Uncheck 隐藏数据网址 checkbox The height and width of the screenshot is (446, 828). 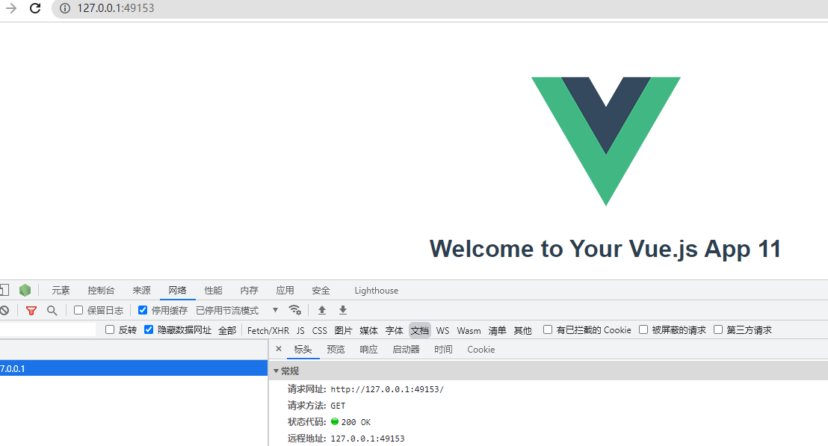click(x=149, y=329)
